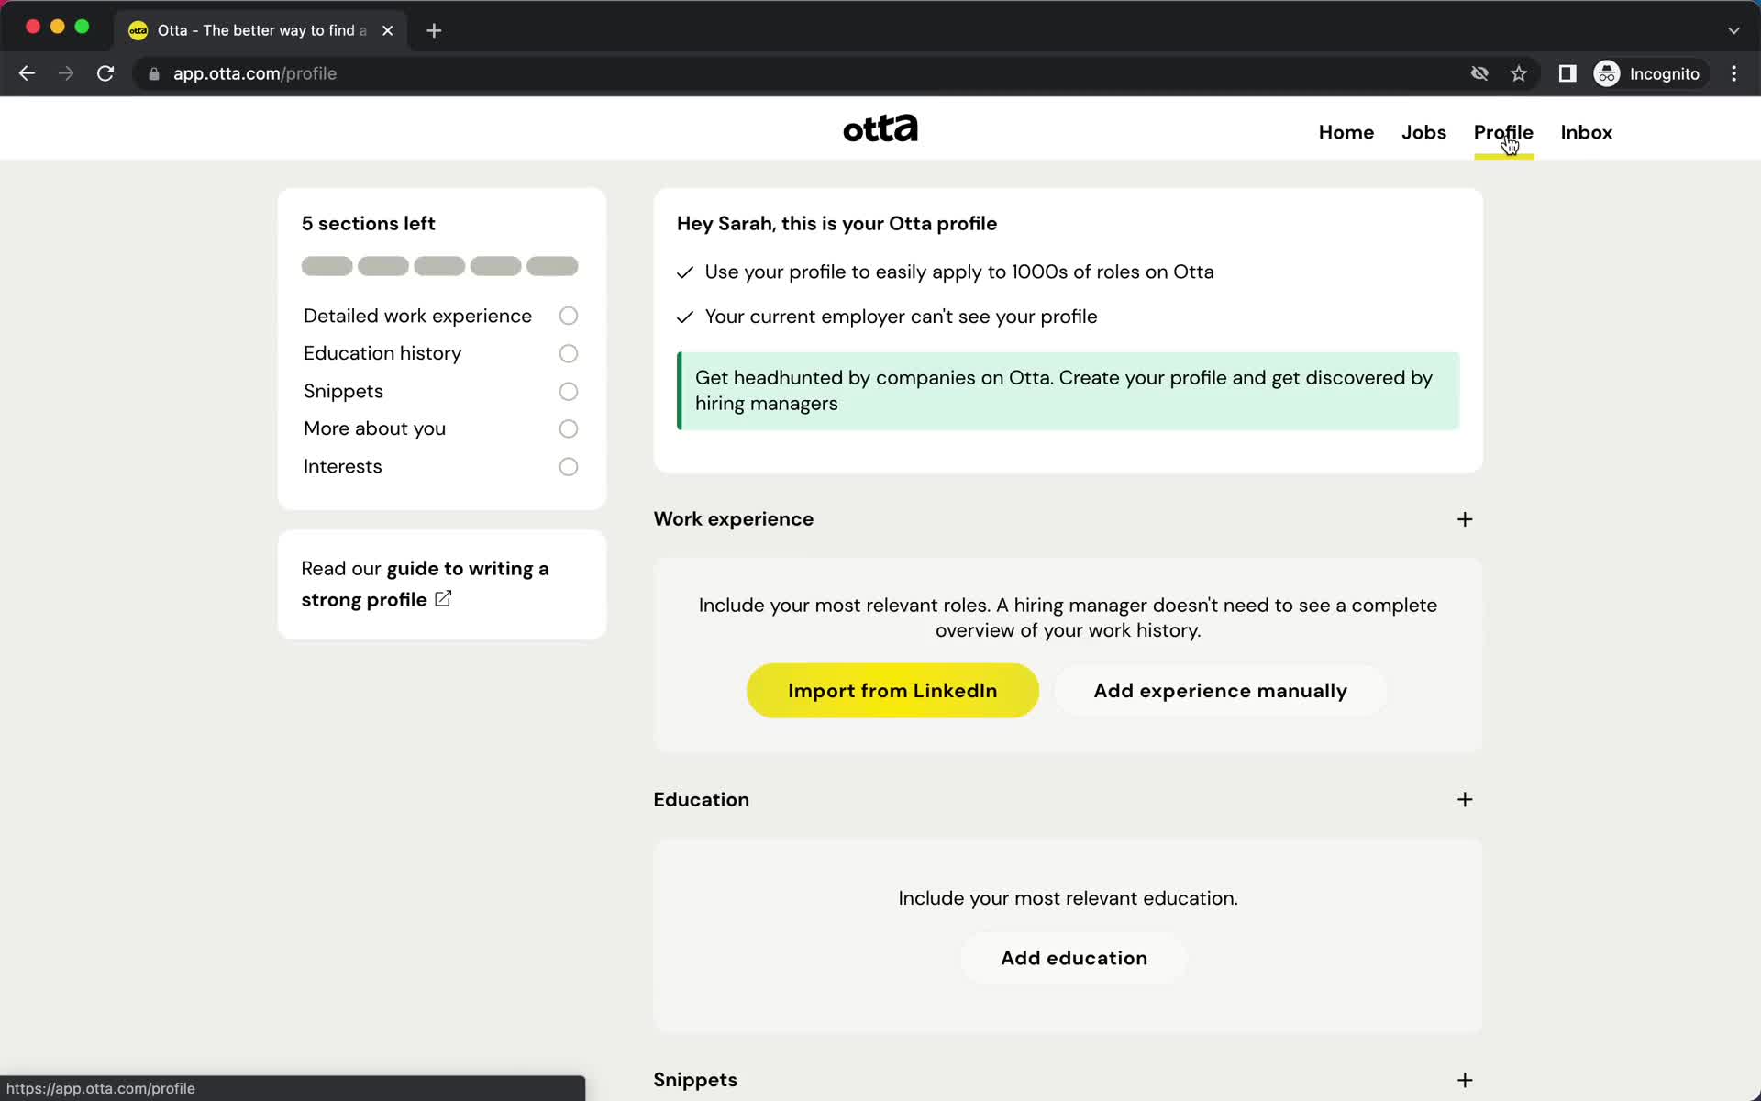
Task: Click the browser extensions icon
Action: pos(1567,73)
